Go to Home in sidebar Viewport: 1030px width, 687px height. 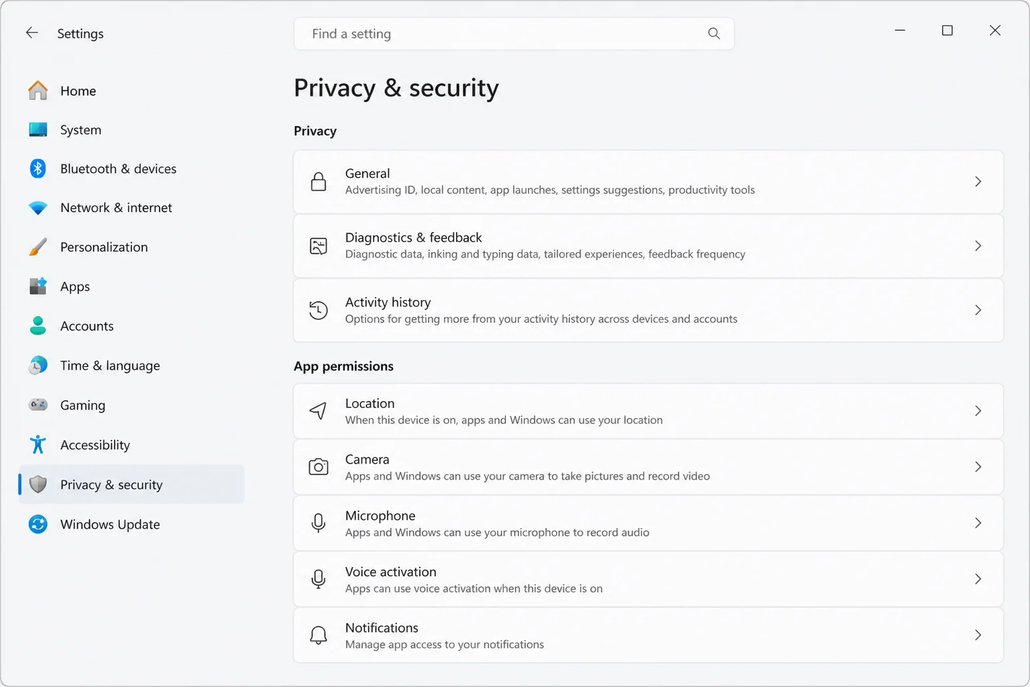[x=131, y=91]
